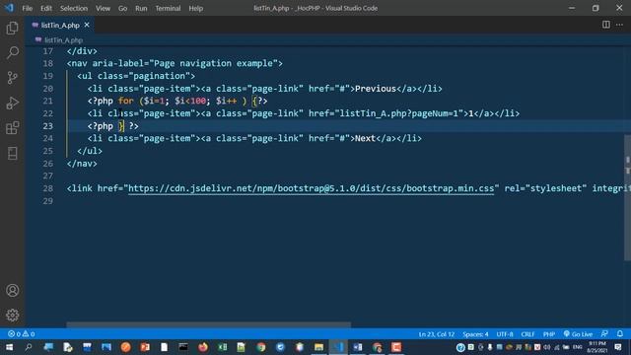The height and width of the screenshot is (355, 631).
Task: Click the 'for' keyword on line 21
Action: coord(126,101)
